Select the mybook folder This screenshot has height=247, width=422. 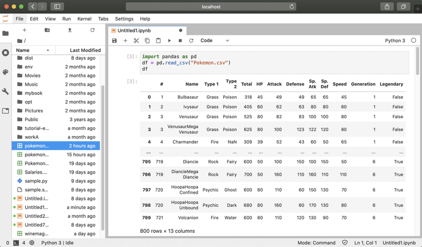(x=56, y=93)
